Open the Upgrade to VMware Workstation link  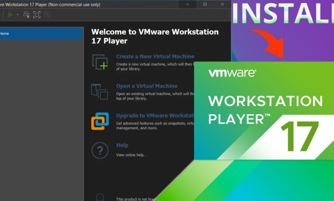coord(155,115)
